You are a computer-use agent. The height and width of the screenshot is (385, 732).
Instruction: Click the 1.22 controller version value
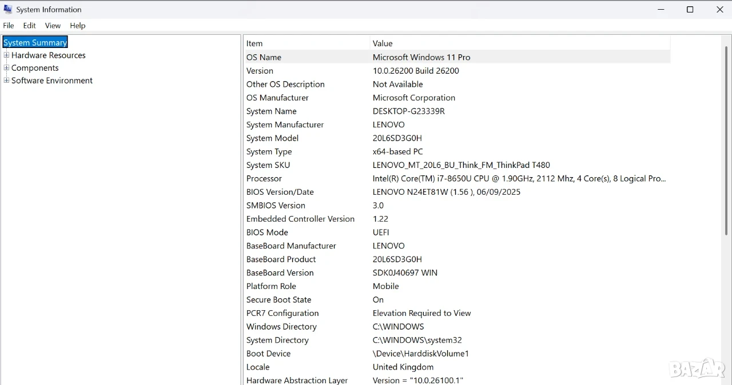380,219
